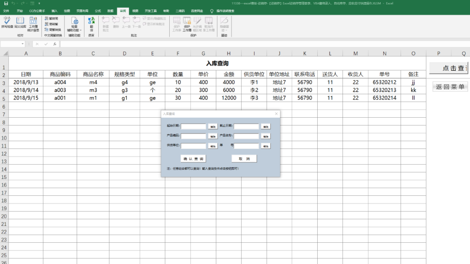Viewport: 470px width, 264px height.
Task: Select the 金额 cell showing 12000
Action: click(229, 98)
